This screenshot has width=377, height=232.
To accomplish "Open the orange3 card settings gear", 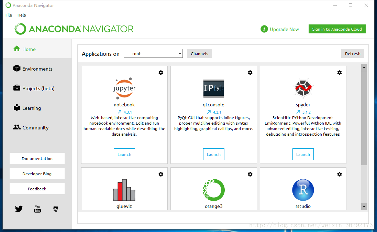I will 250,174.
